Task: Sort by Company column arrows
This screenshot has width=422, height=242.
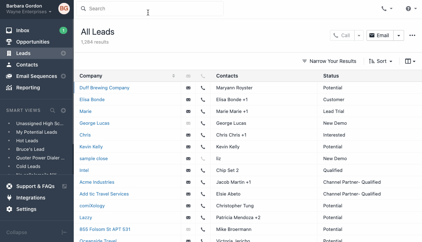Action: (174, 76)
